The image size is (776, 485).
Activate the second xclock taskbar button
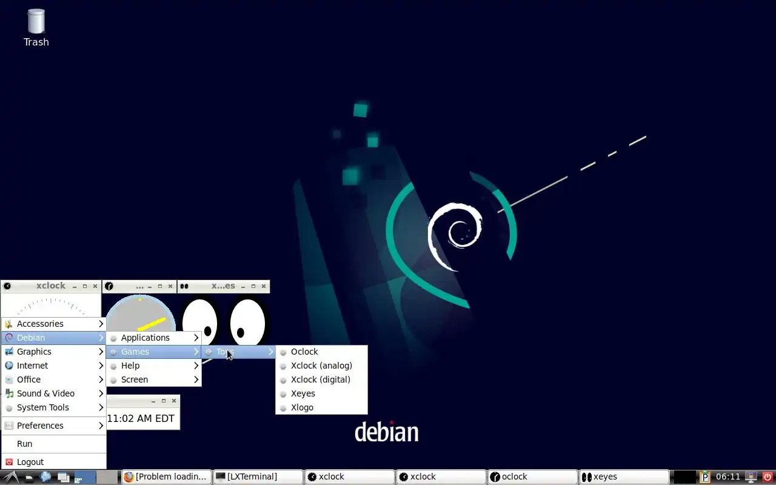tap(441, 477)
